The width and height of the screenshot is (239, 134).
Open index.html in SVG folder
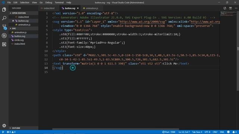coord(20,44)
